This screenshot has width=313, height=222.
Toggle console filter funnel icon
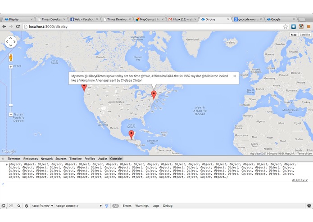(x=107, y=206)
